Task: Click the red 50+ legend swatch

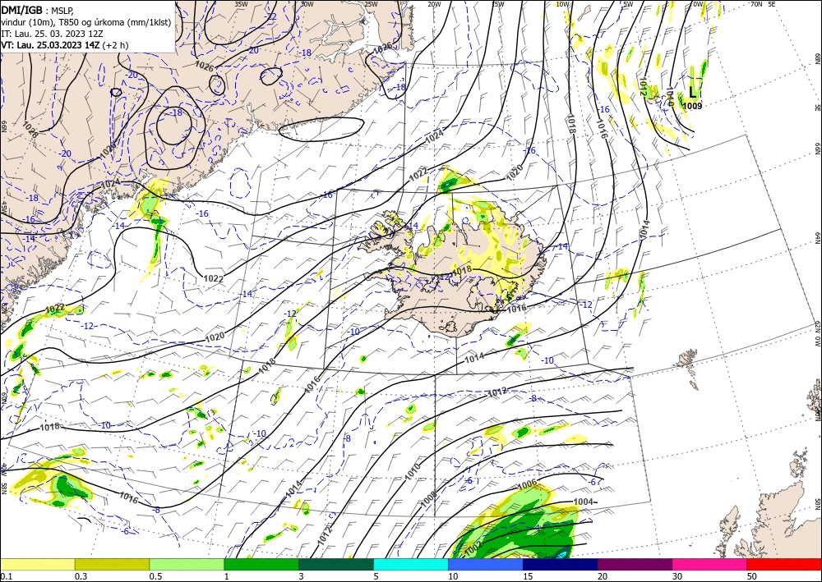Action: [x=785, y=564]
